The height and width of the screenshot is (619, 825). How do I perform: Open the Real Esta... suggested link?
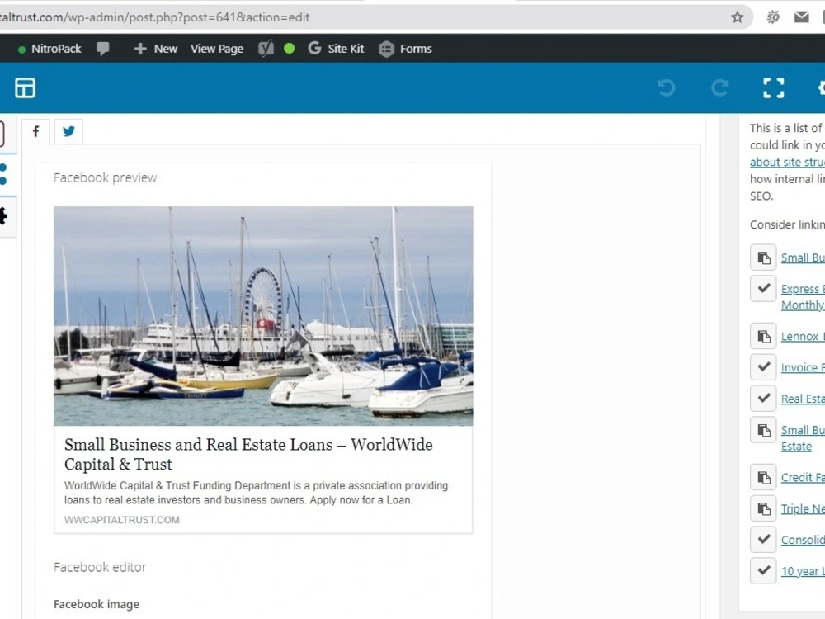(x=803, y=399)
